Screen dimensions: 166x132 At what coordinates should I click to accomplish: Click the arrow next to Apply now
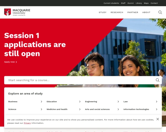[x=16, y=62]
